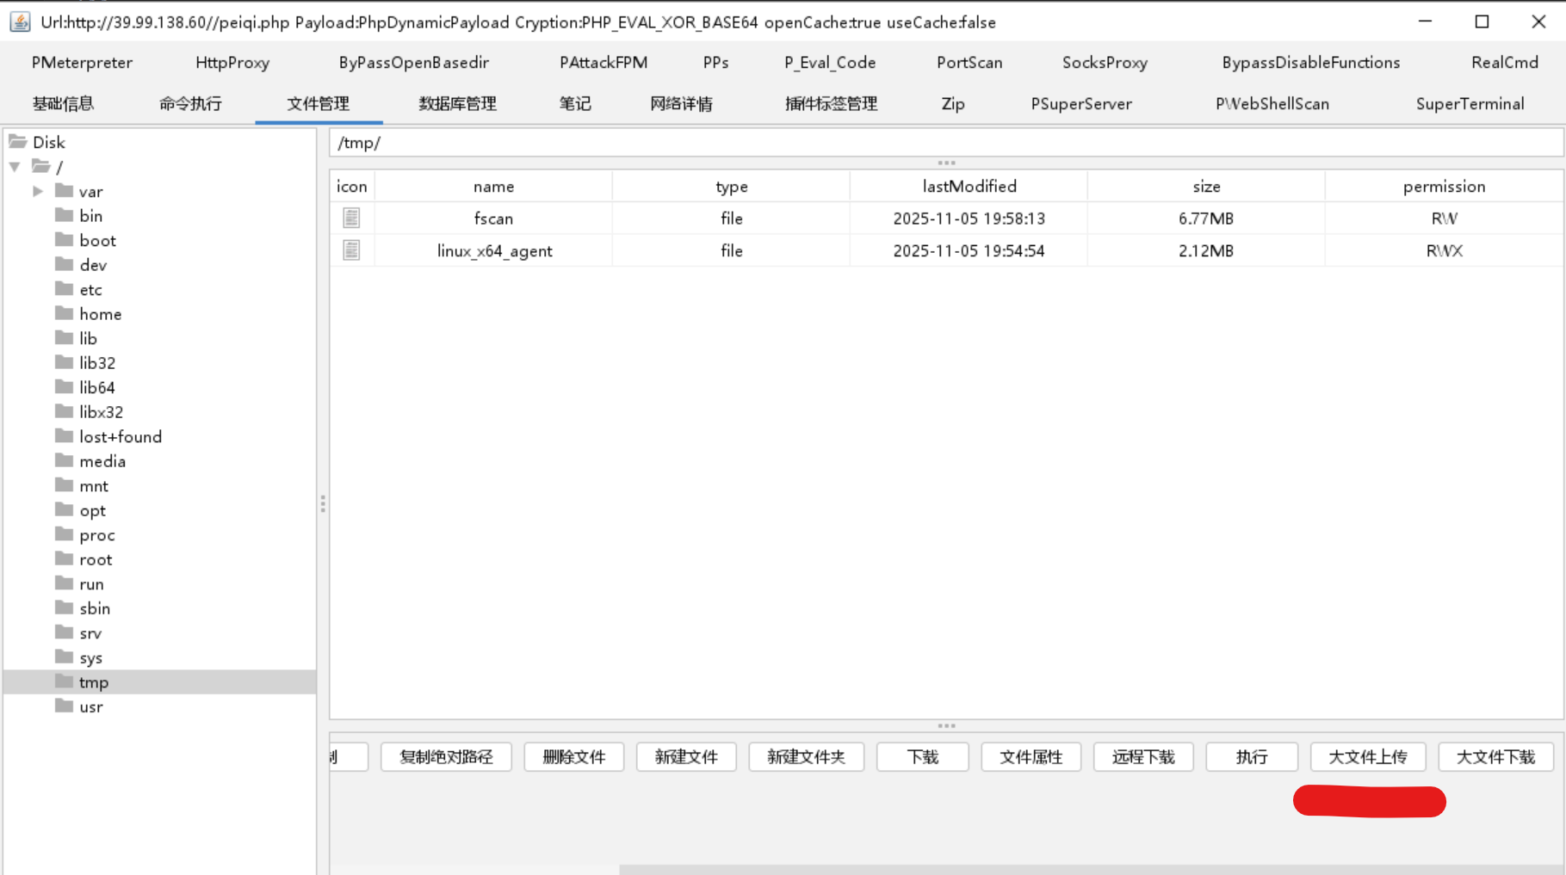
Task: Click the Java app icon in title bar
Action: click(x=20, y=22)
